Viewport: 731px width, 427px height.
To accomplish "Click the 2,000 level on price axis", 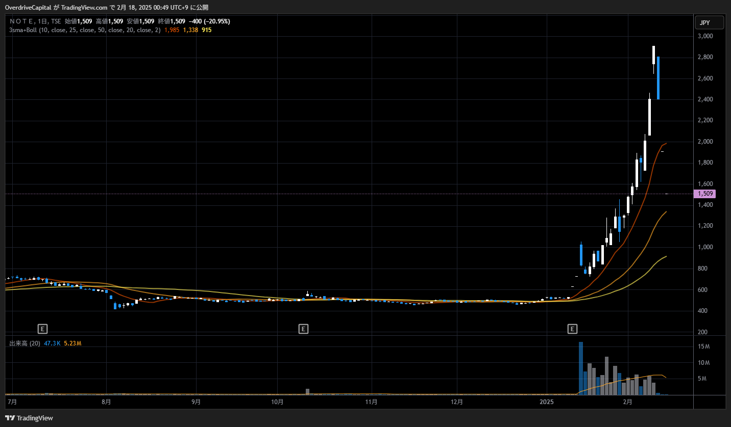I will tap(706, 142).
